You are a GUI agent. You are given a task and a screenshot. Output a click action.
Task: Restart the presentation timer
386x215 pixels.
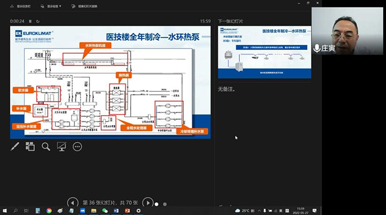point(37,21)
